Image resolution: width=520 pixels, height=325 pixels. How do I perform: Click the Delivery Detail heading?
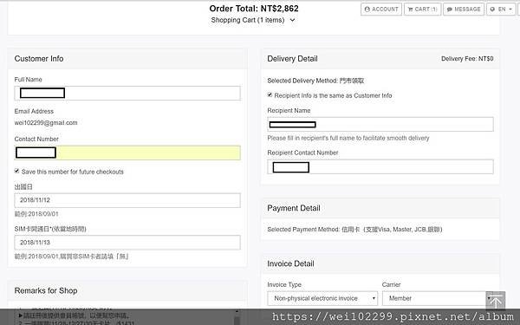click(x=292, y=59)
